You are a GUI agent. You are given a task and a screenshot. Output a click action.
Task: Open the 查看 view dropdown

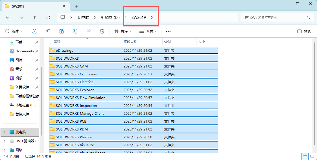(x=148, y=31)
